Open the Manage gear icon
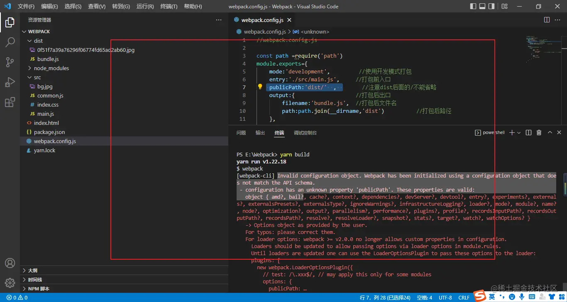Image resolution: width=567 pixels, height=302 pixels. tap(10, 283)
